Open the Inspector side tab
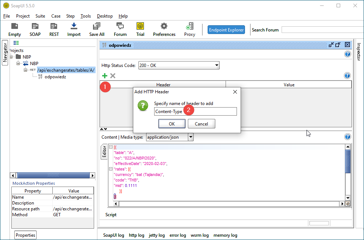 coord(359,52)
